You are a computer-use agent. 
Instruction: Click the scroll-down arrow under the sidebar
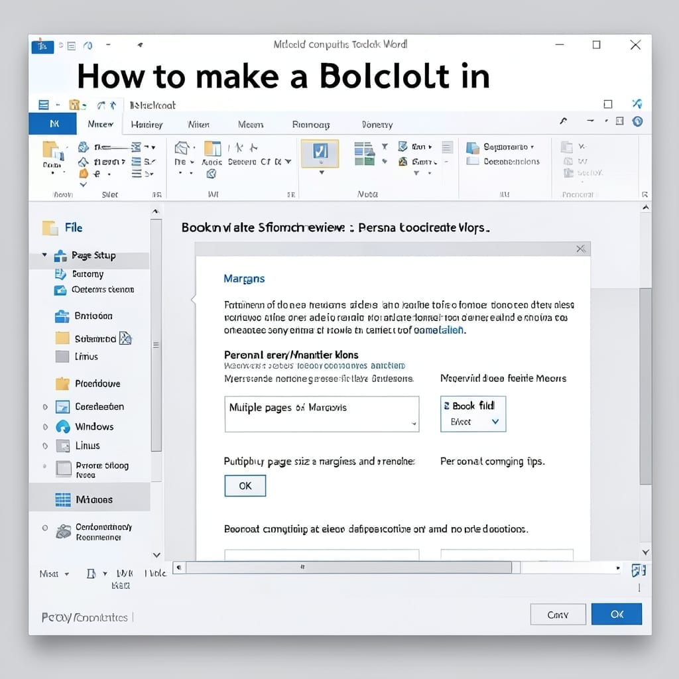pos(156,555)
